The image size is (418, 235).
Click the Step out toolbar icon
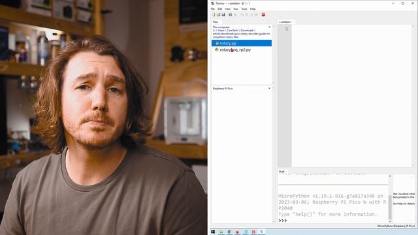click(x=251, y=14)
